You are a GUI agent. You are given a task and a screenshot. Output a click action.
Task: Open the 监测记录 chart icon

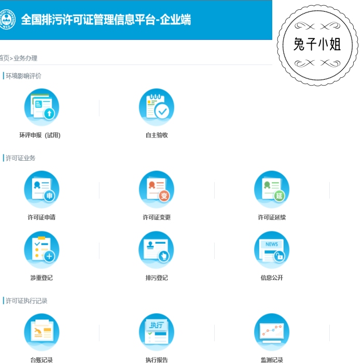coord(272,332)
